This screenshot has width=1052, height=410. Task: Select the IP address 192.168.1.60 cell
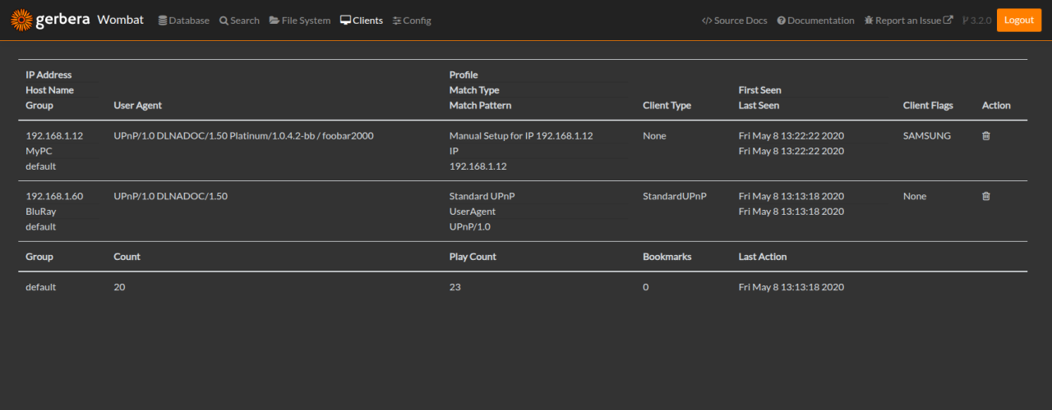tap(54, 197)
